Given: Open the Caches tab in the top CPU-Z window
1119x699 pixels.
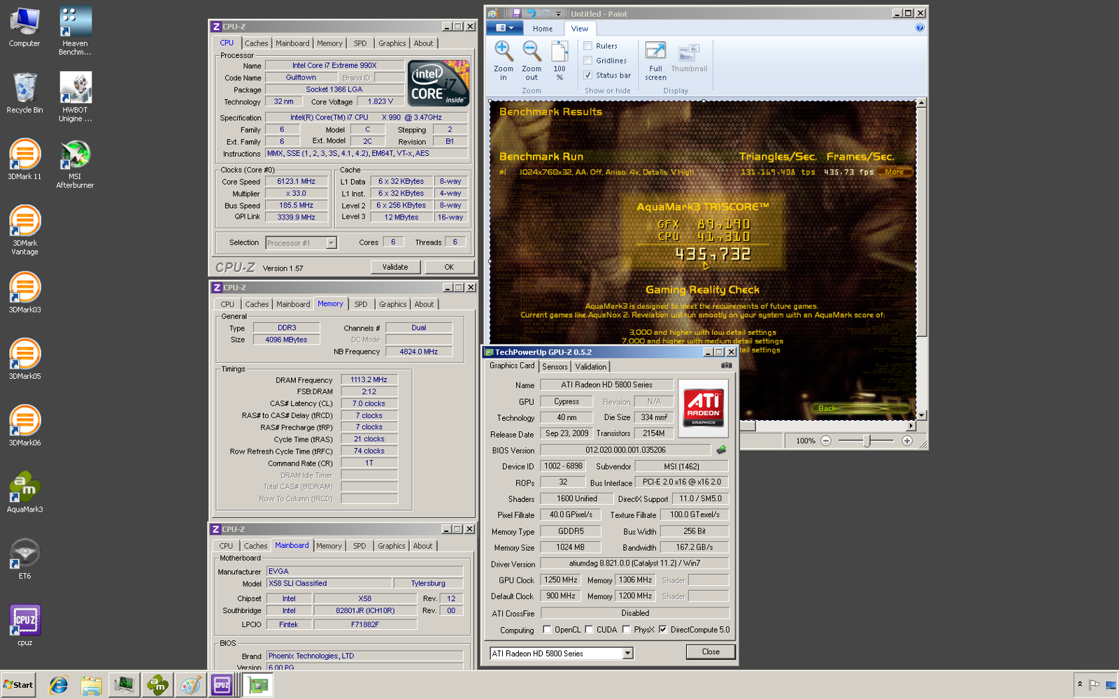Looking at the screenshot, I should (256, 43).
